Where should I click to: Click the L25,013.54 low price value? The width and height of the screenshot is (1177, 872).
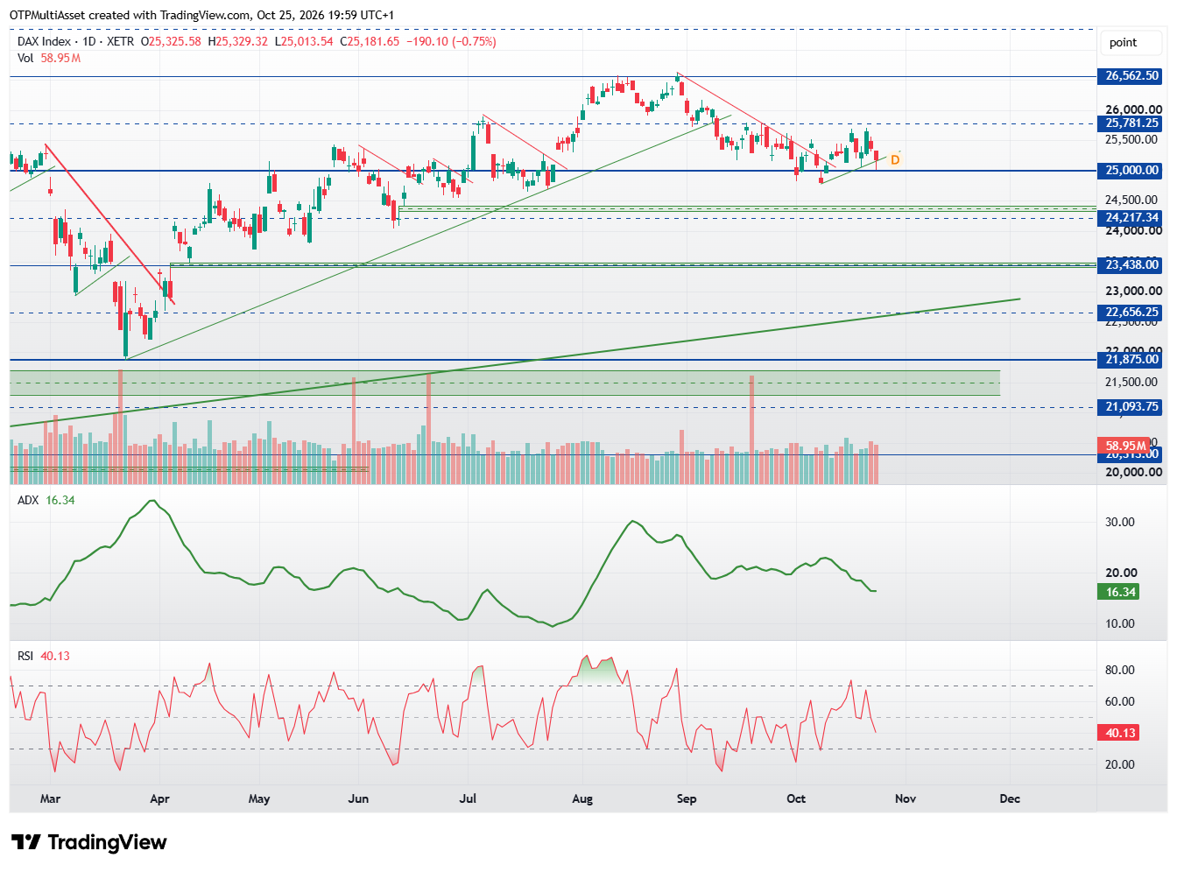(x=304, y=41)
